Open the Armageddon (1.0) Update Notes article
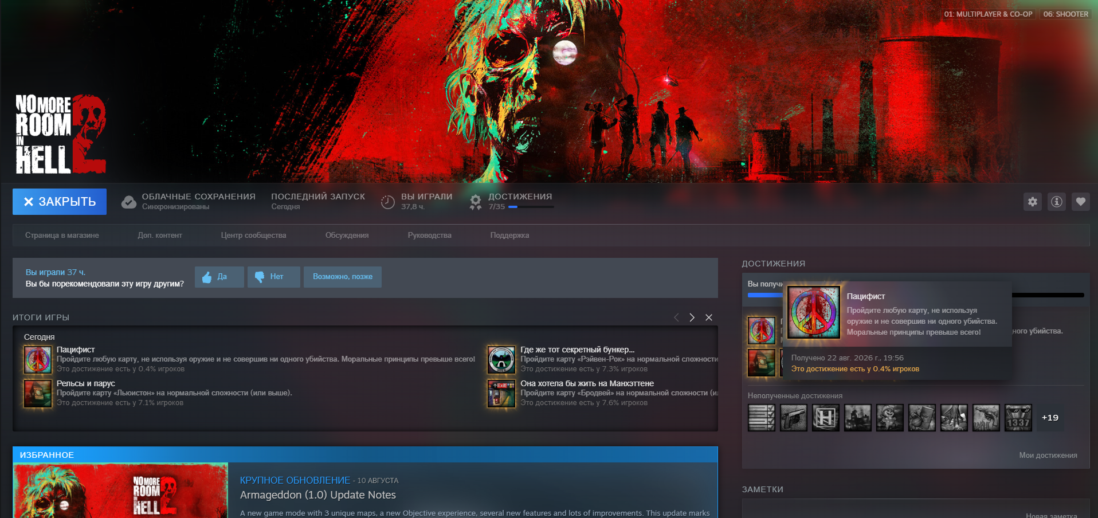Image resolution: width=1098 pixels, height=518 pixels. (318, 495)
